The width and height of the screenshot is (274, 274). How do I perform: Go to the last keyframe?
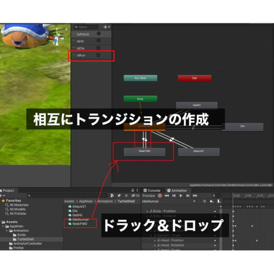pyautogui.click(x=195, y=195)
